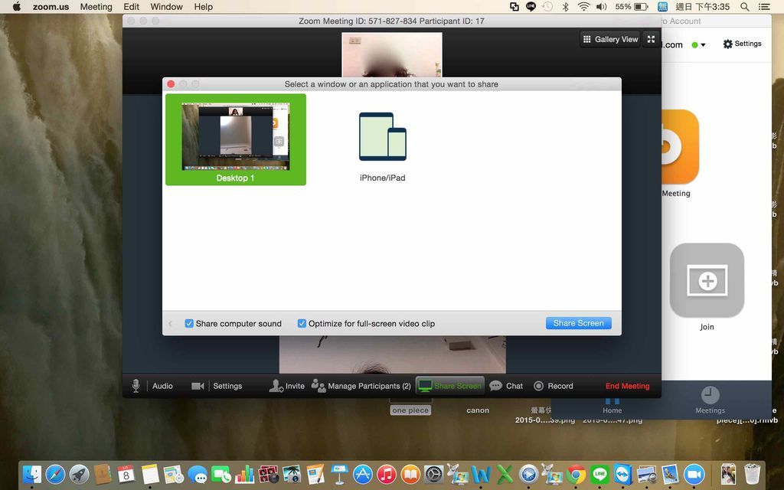Open the Chat panel
784x490 pixels.
click(x=506, y=386)
